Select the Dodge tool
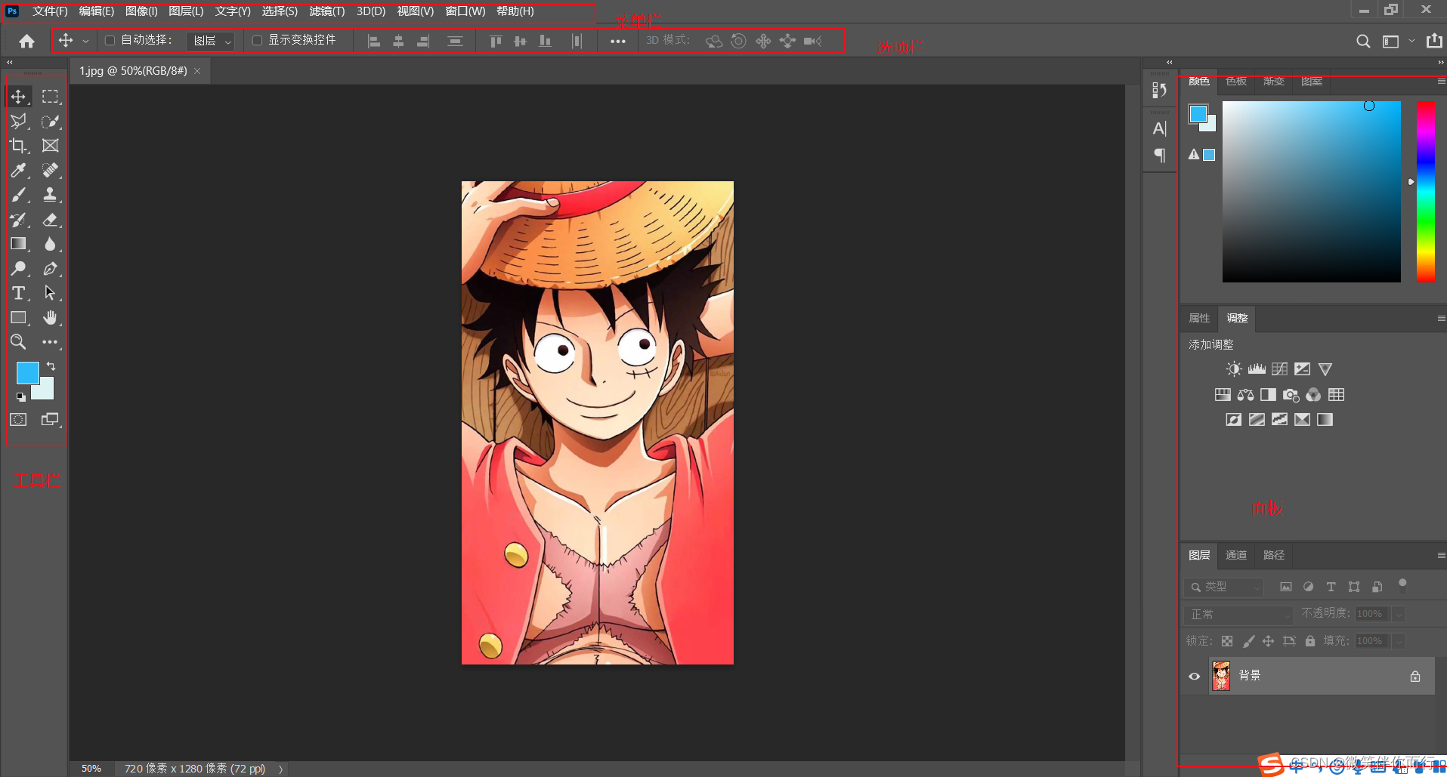This screenshot has width=1447, height=777. pyautogui.click(x=19, y=268)
